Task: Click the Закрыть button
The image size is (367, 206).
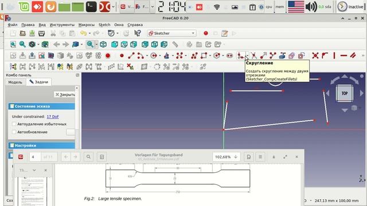Action: [x=65, y=94]
